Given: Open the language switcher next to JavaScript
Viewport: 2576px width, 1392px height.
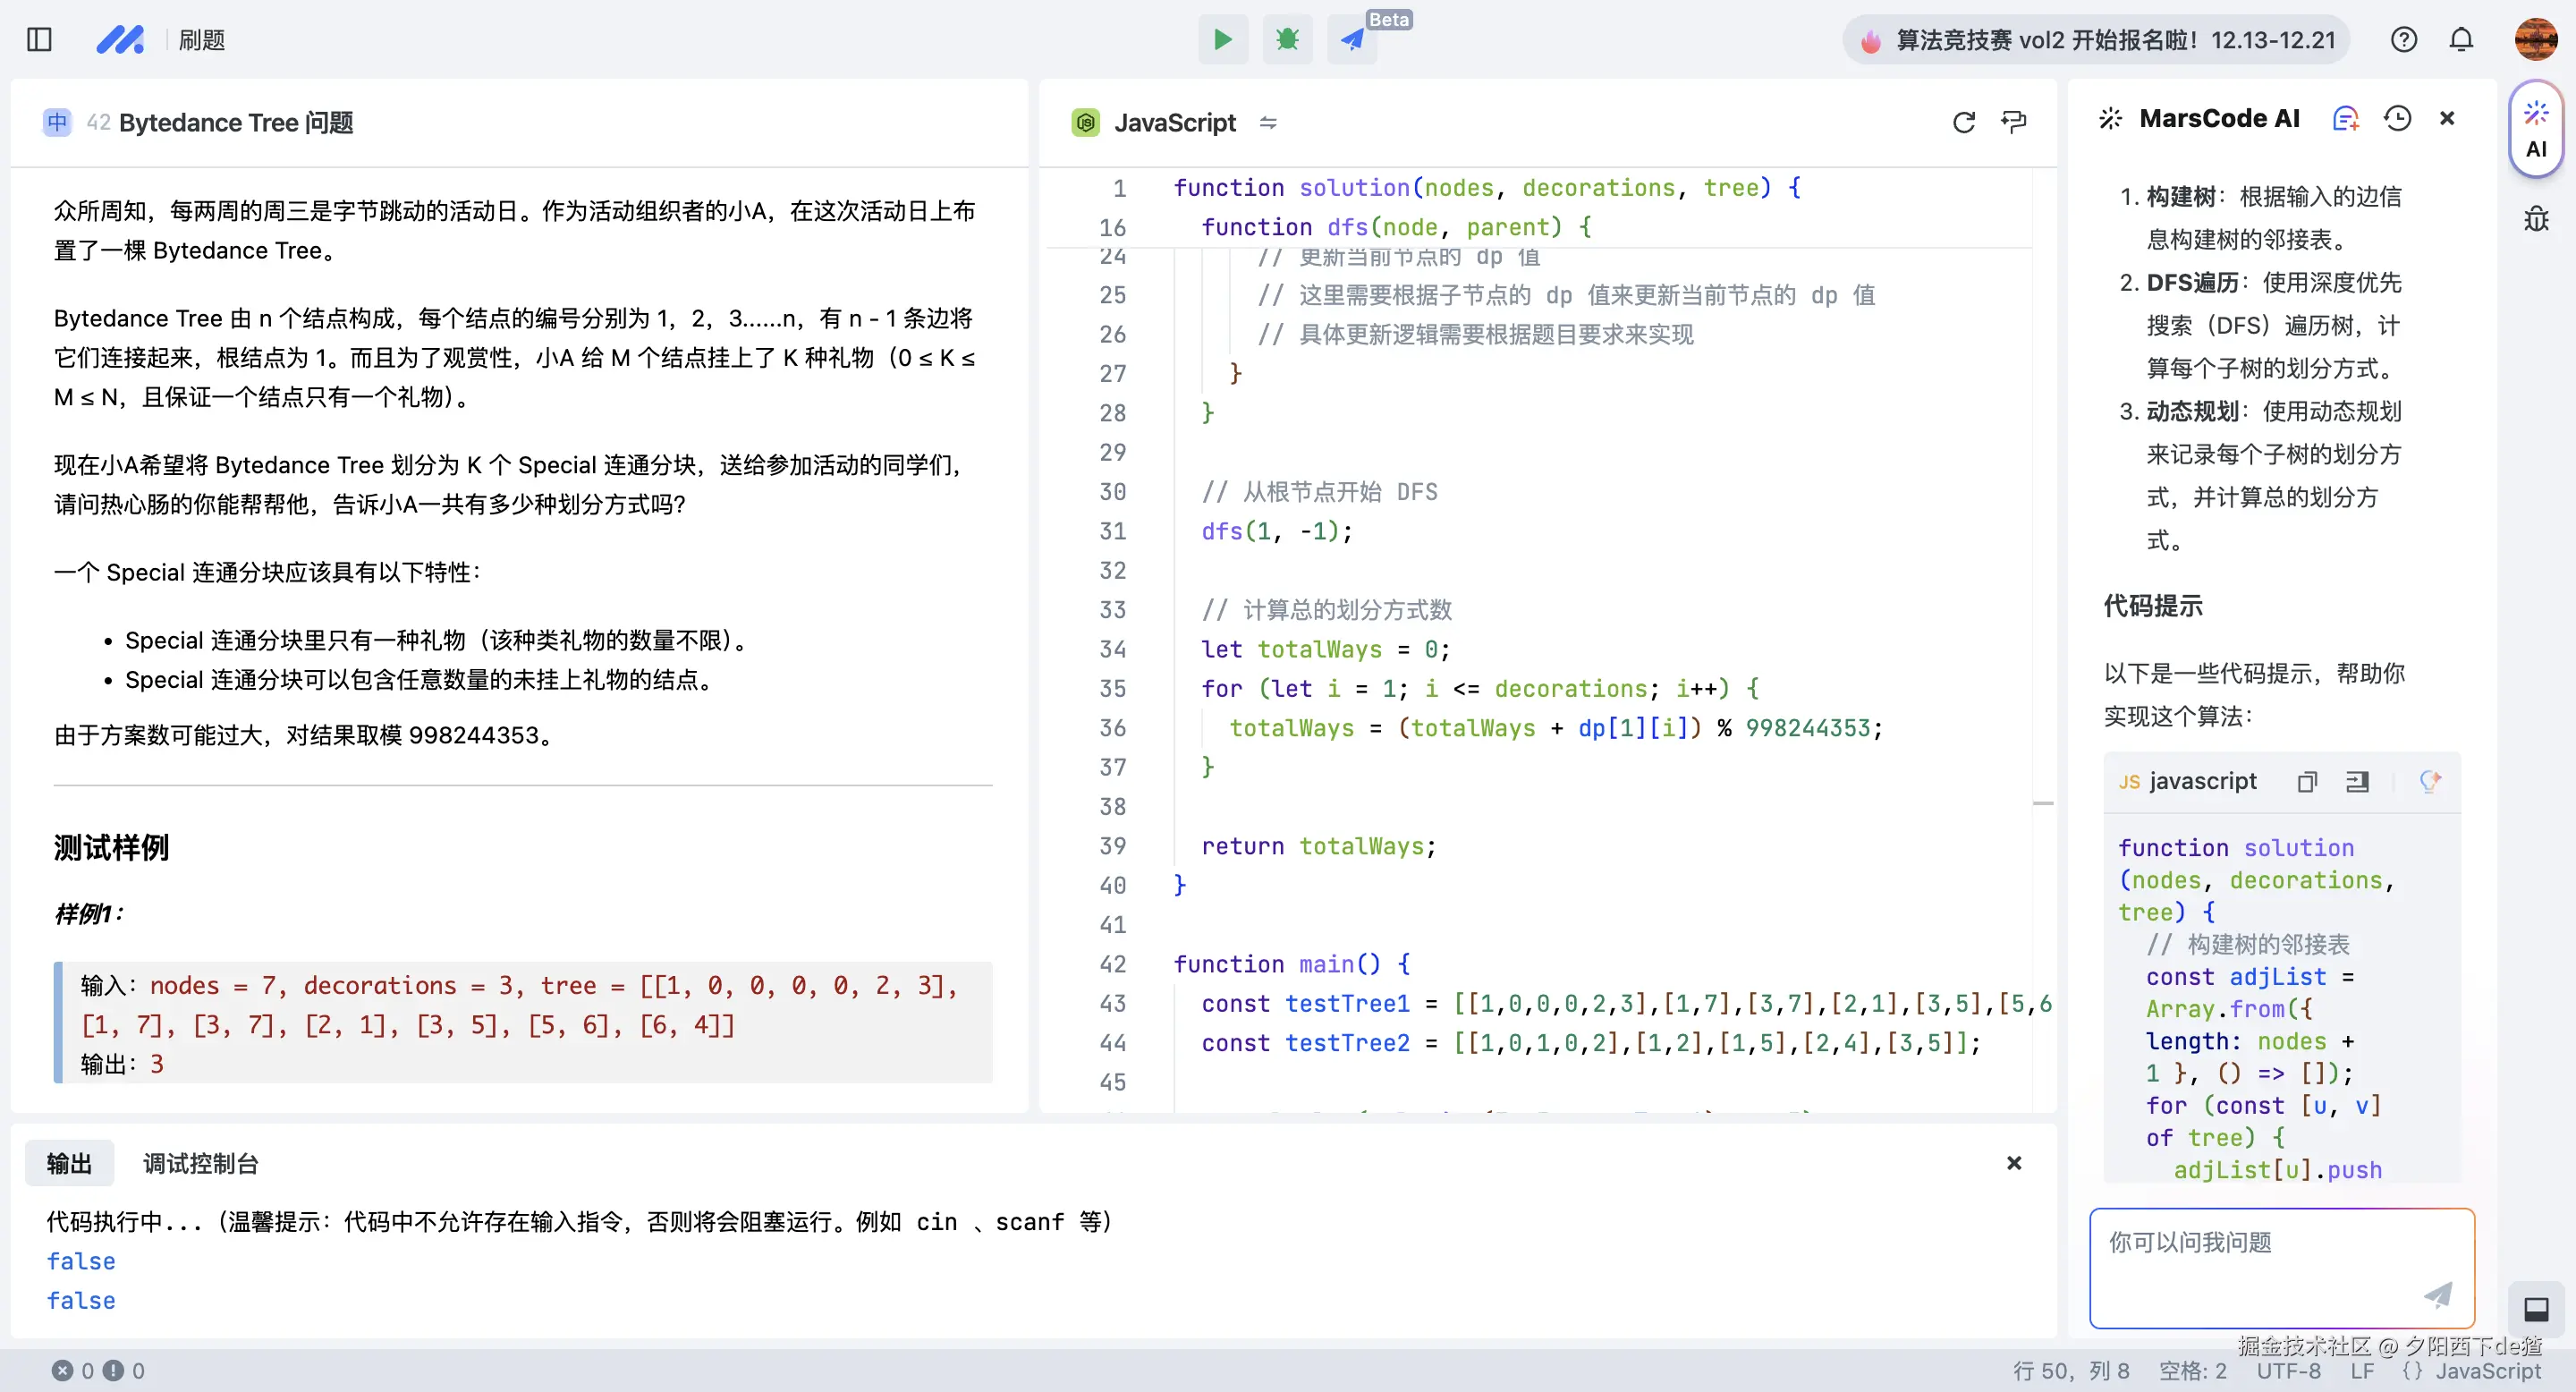Looking at the screenshot, I should (1268, 122).
